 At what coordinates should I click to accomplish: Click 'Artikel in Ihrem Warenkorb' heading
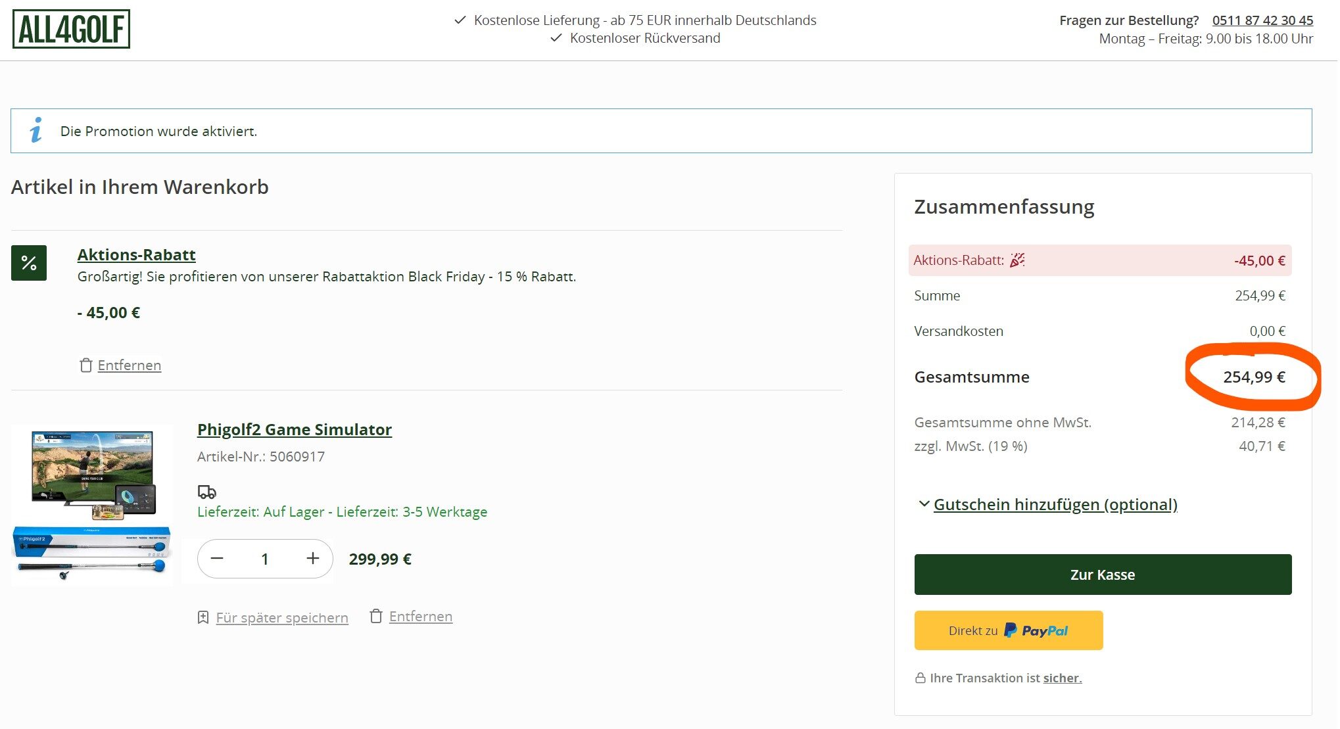pos(140,187)
